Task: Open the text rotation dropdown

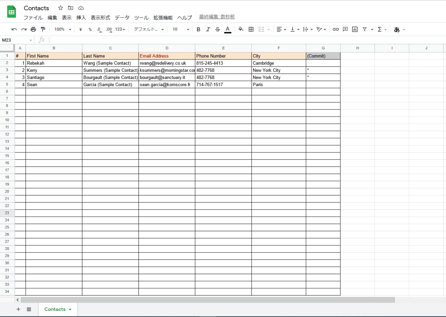Action: (321, 29)
